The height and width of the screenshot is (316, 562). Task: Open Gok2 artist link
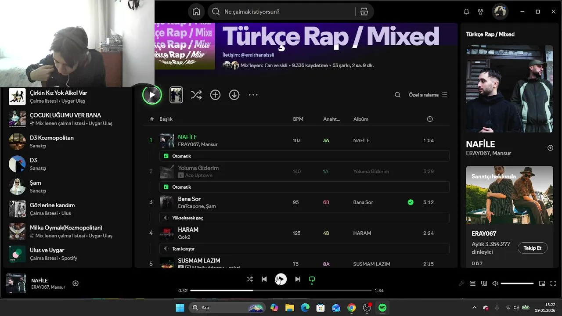pyautogui.click(x=184, y=237)
